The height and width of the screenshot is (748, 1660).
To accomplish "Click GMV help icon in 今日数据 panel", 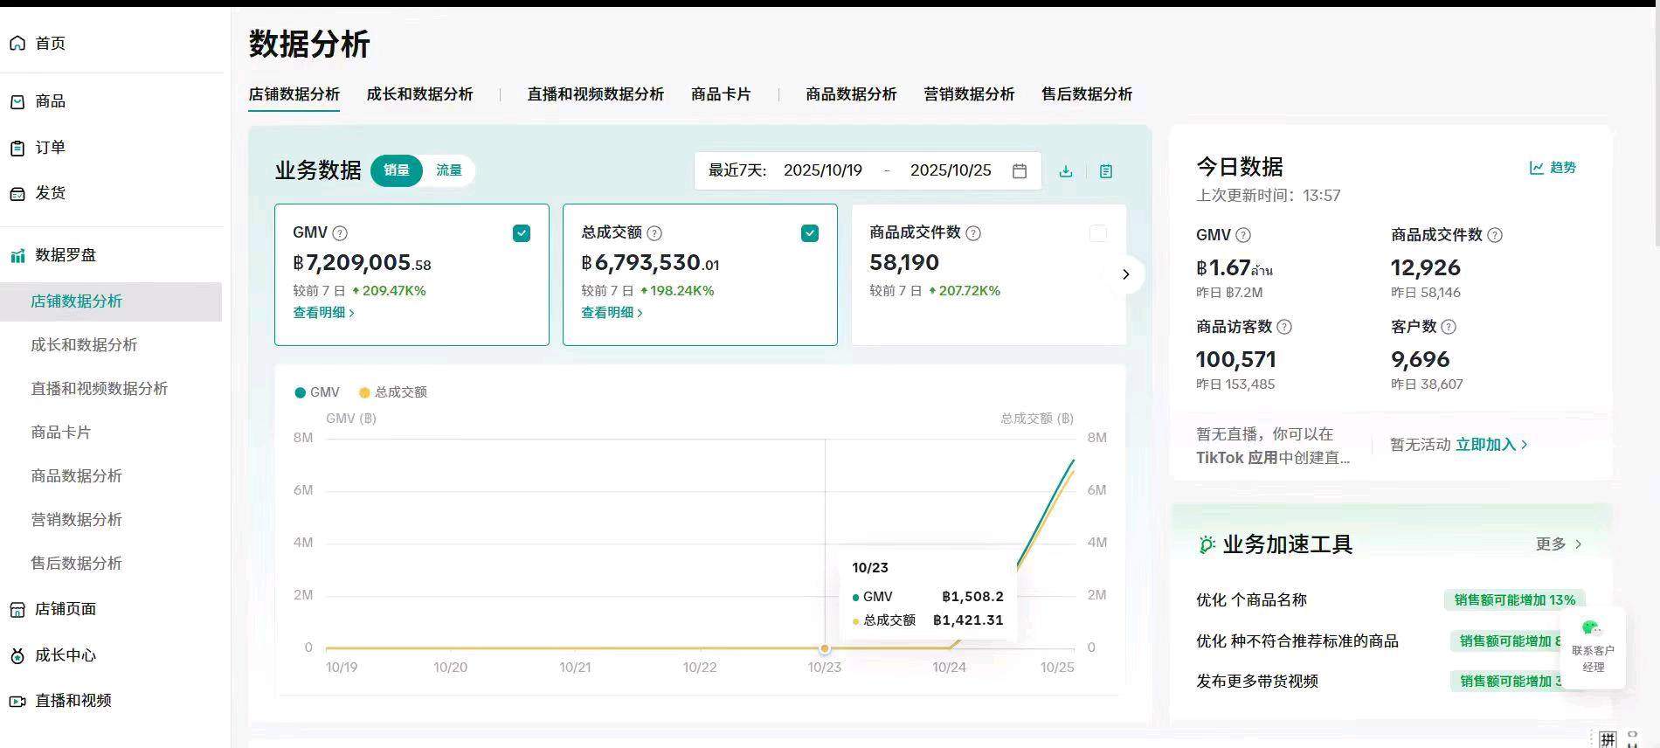I will coord(1243,235).
